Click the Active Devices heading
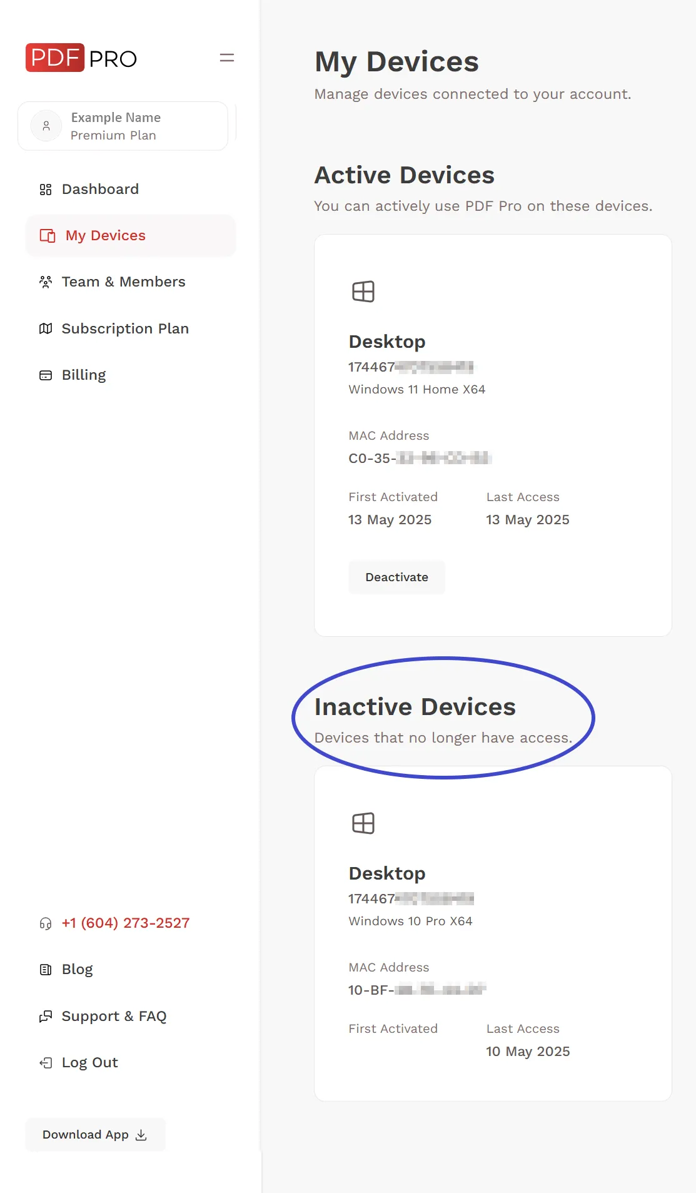 click(405, 175)
